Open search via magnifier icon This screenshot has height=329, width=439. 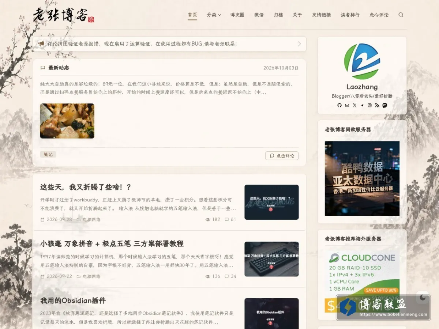401,15
